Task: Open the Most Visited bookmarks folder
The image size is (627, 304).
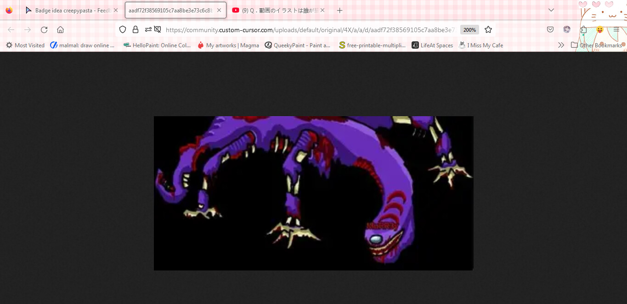Action: (x=25, y=45)
